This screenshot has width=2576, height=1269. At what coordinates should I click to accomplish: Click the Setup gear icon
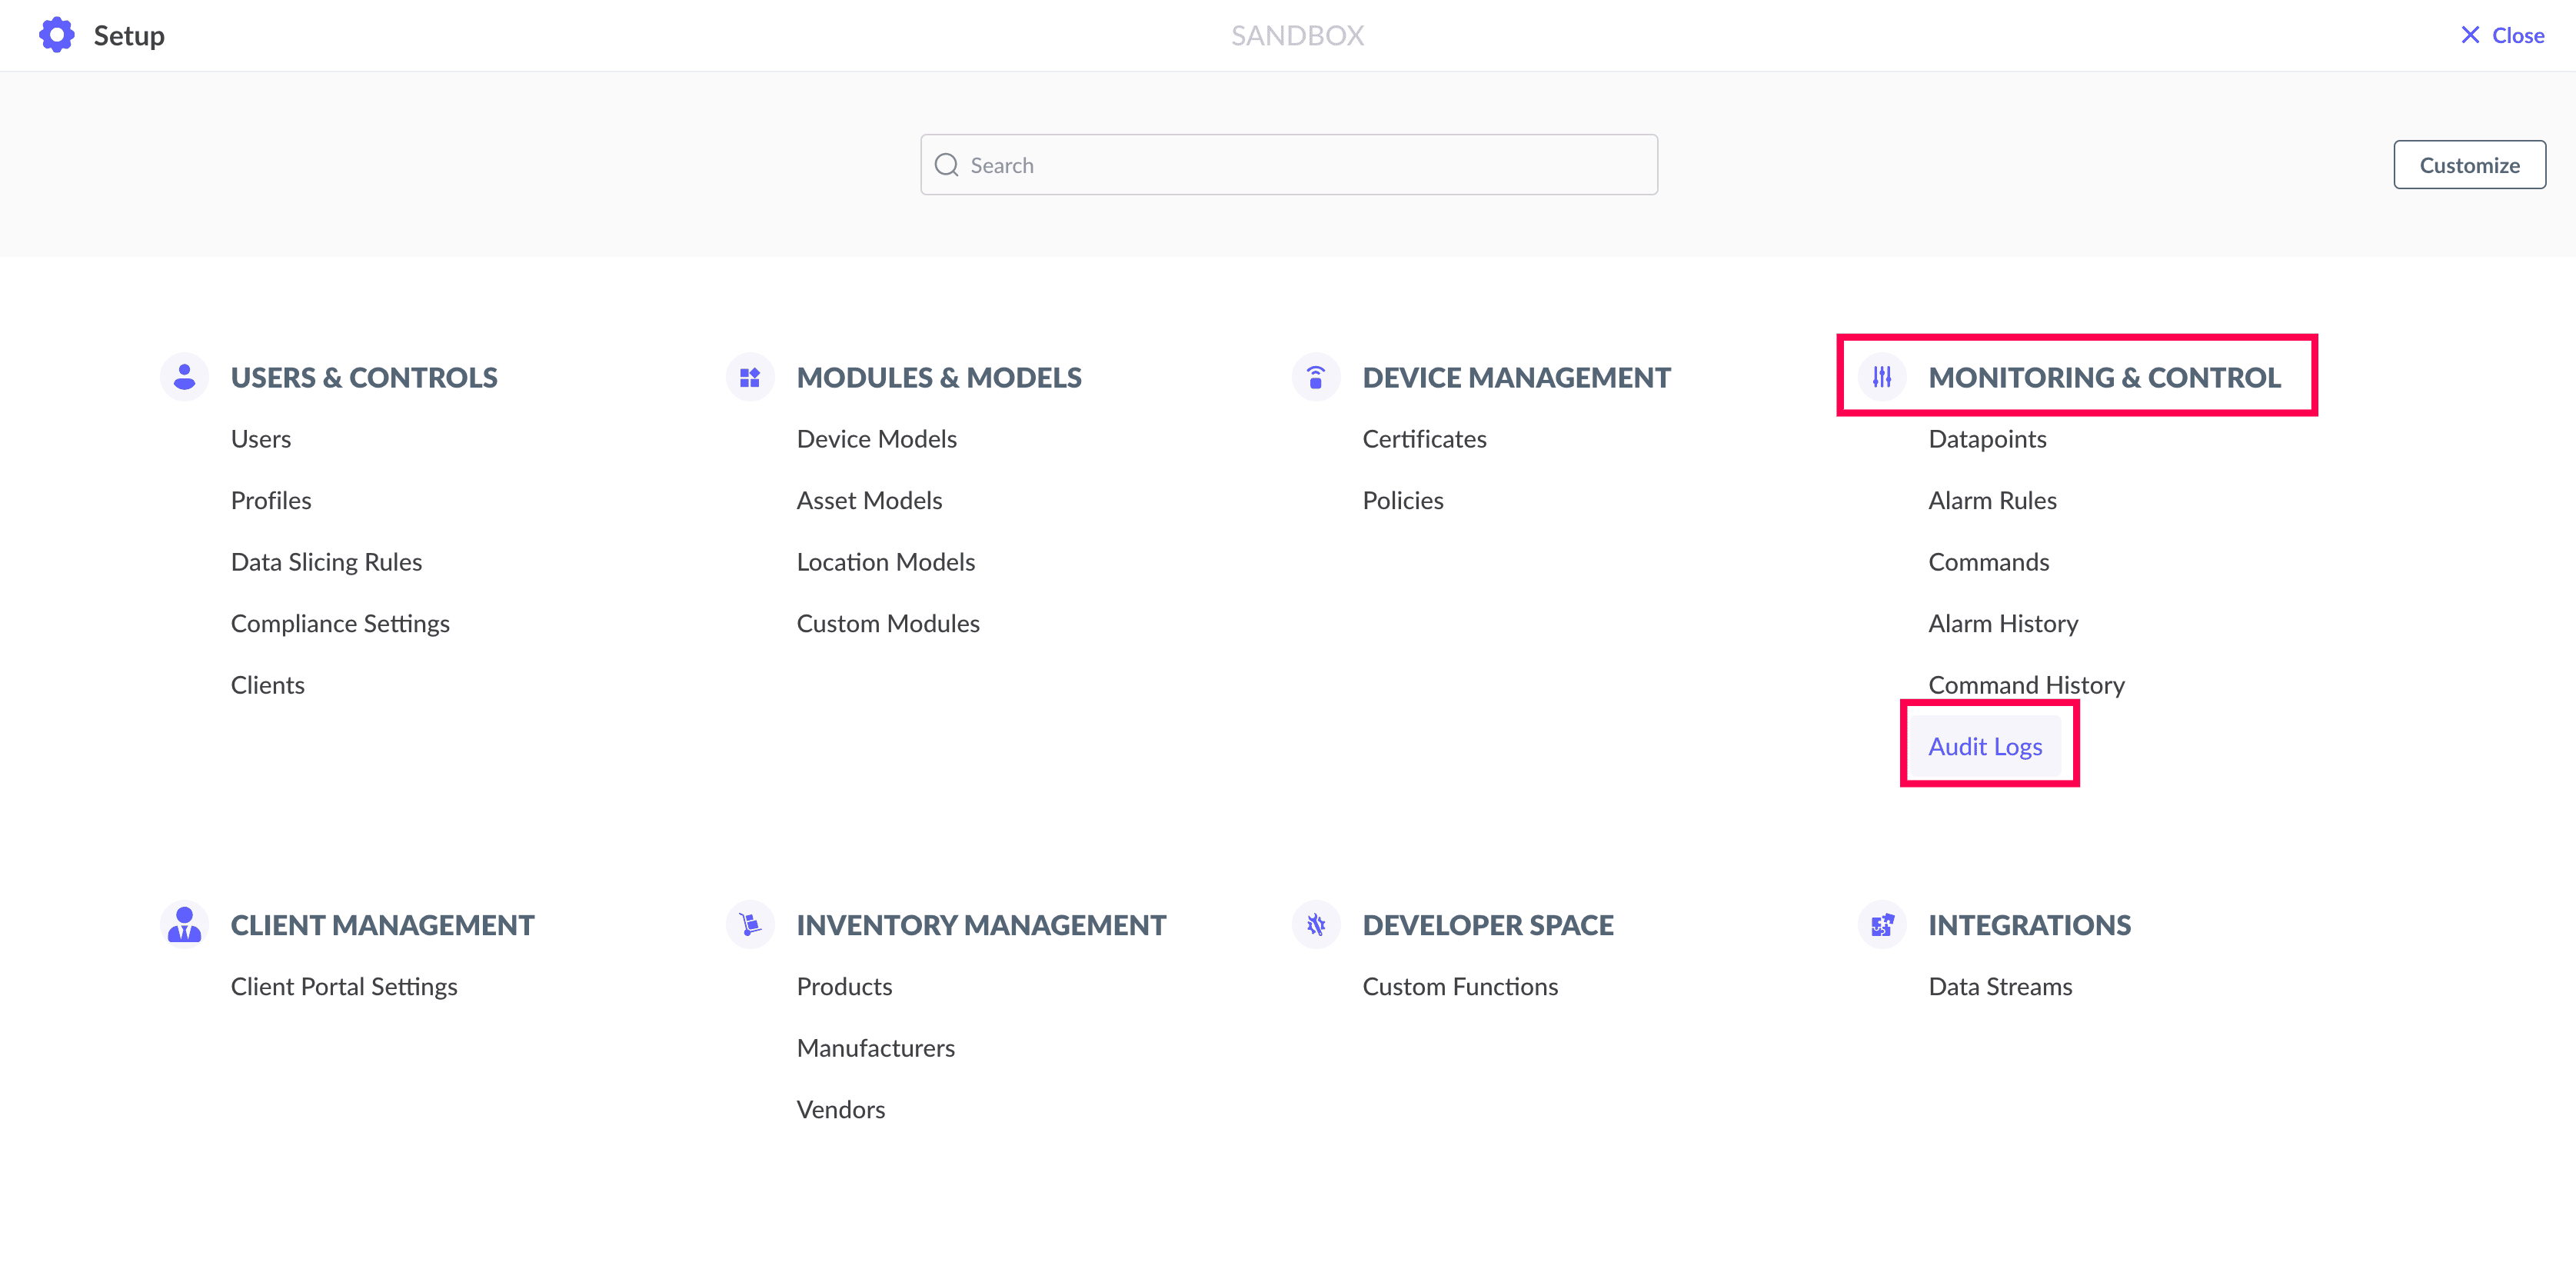click(x=56, y=35)
